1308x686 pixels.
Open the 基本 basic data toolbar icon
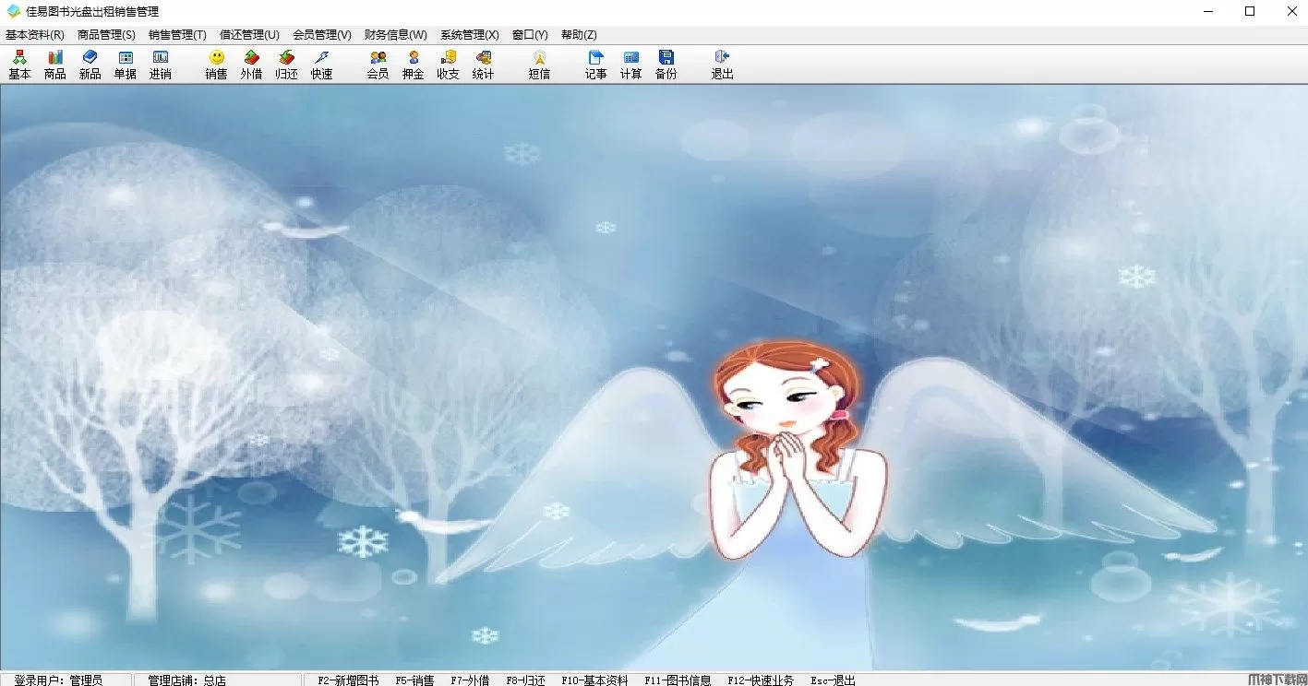(19, 65)
